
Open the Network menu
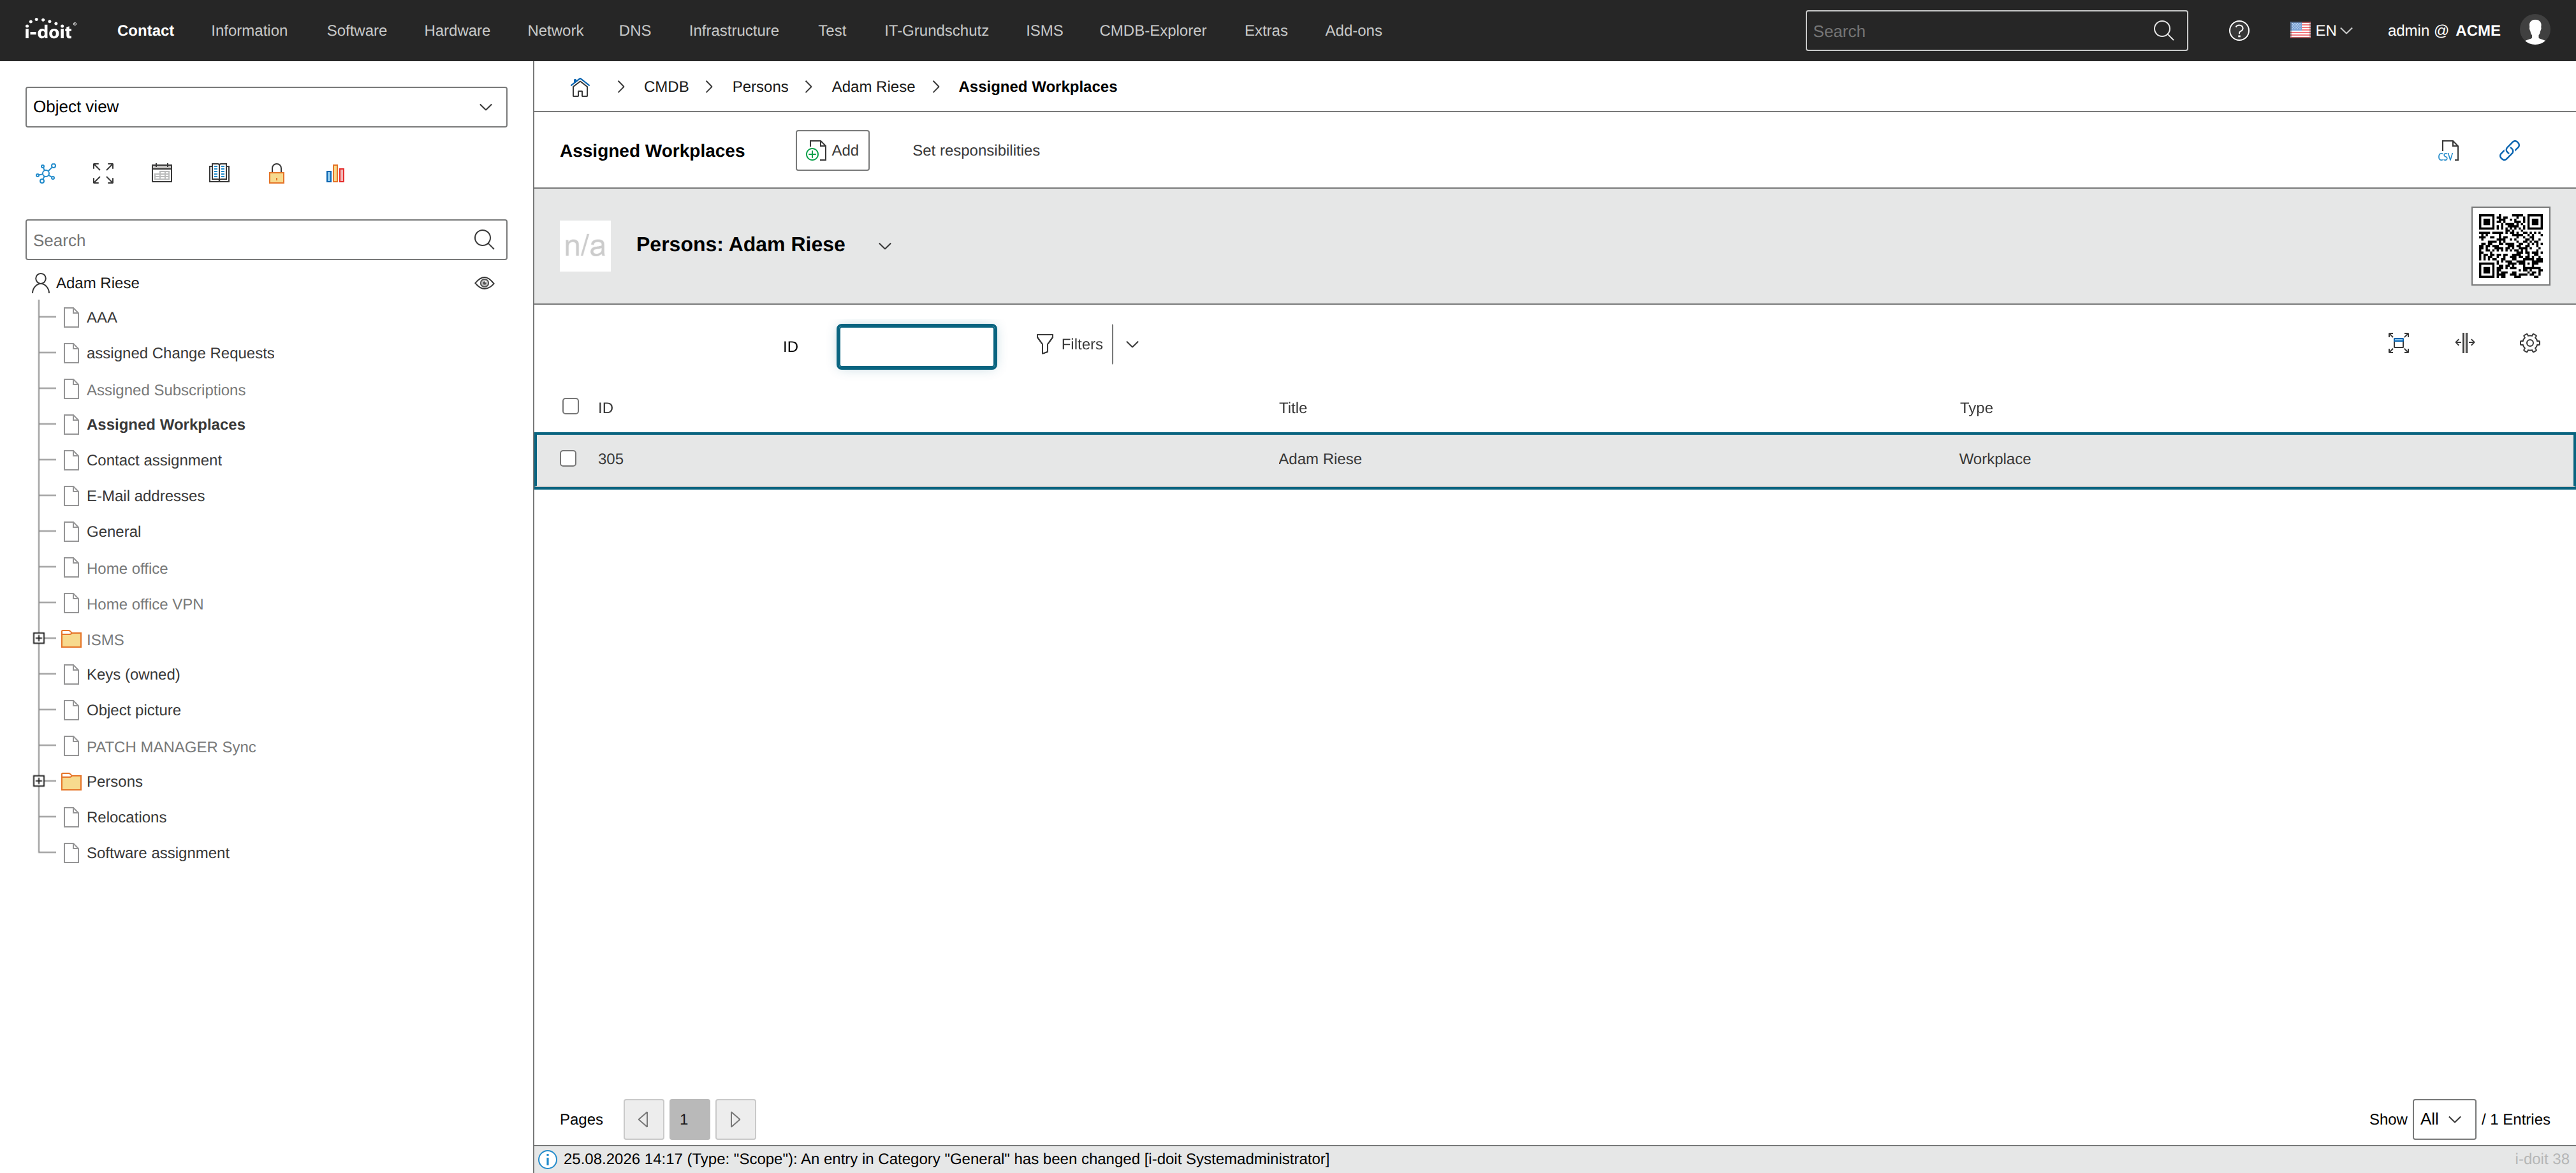click(555, 31)
